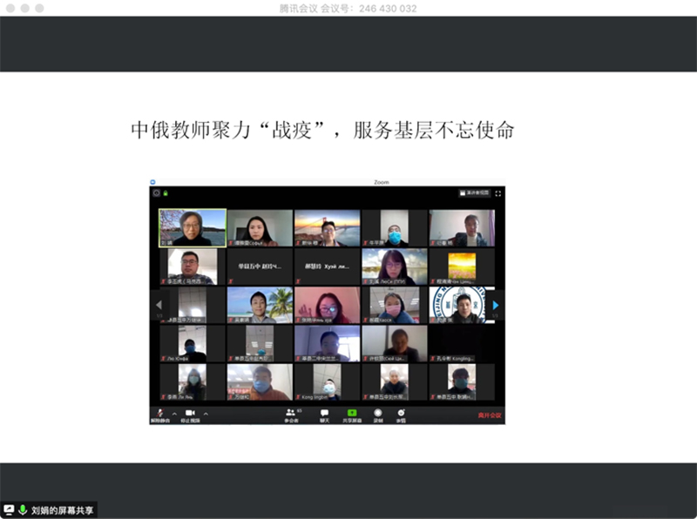Open the Reactions menu
Viewport: 697px width, 519px height.
[x=401, y=414]
